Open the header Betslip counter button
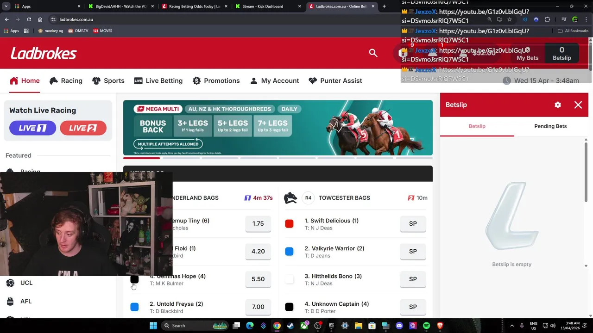The image size is (593, 333). (561, 53)
